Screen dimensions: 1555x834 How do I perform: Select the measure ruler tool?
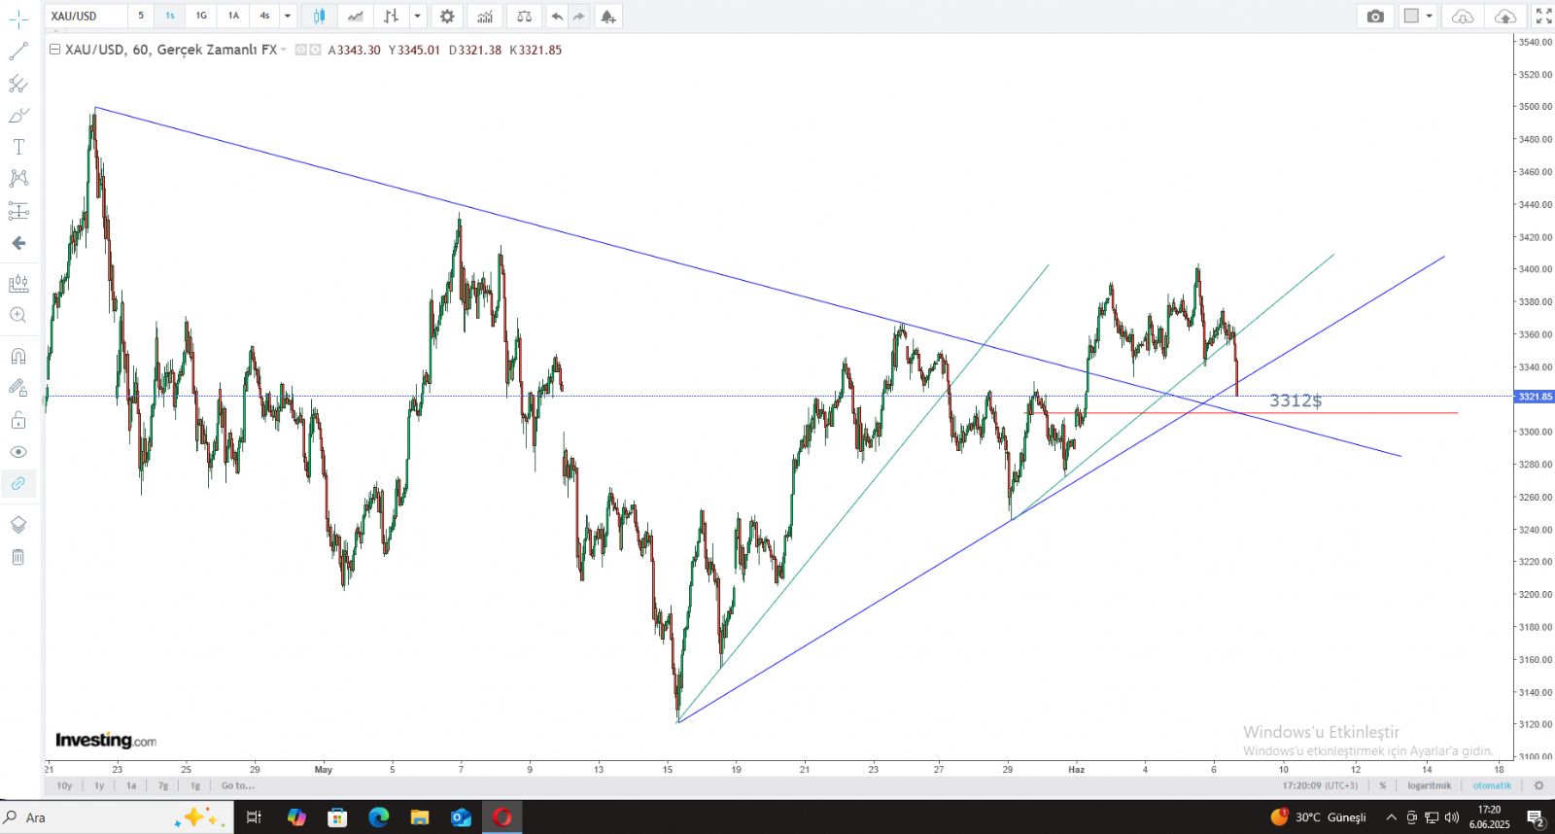tap(18, 284)
